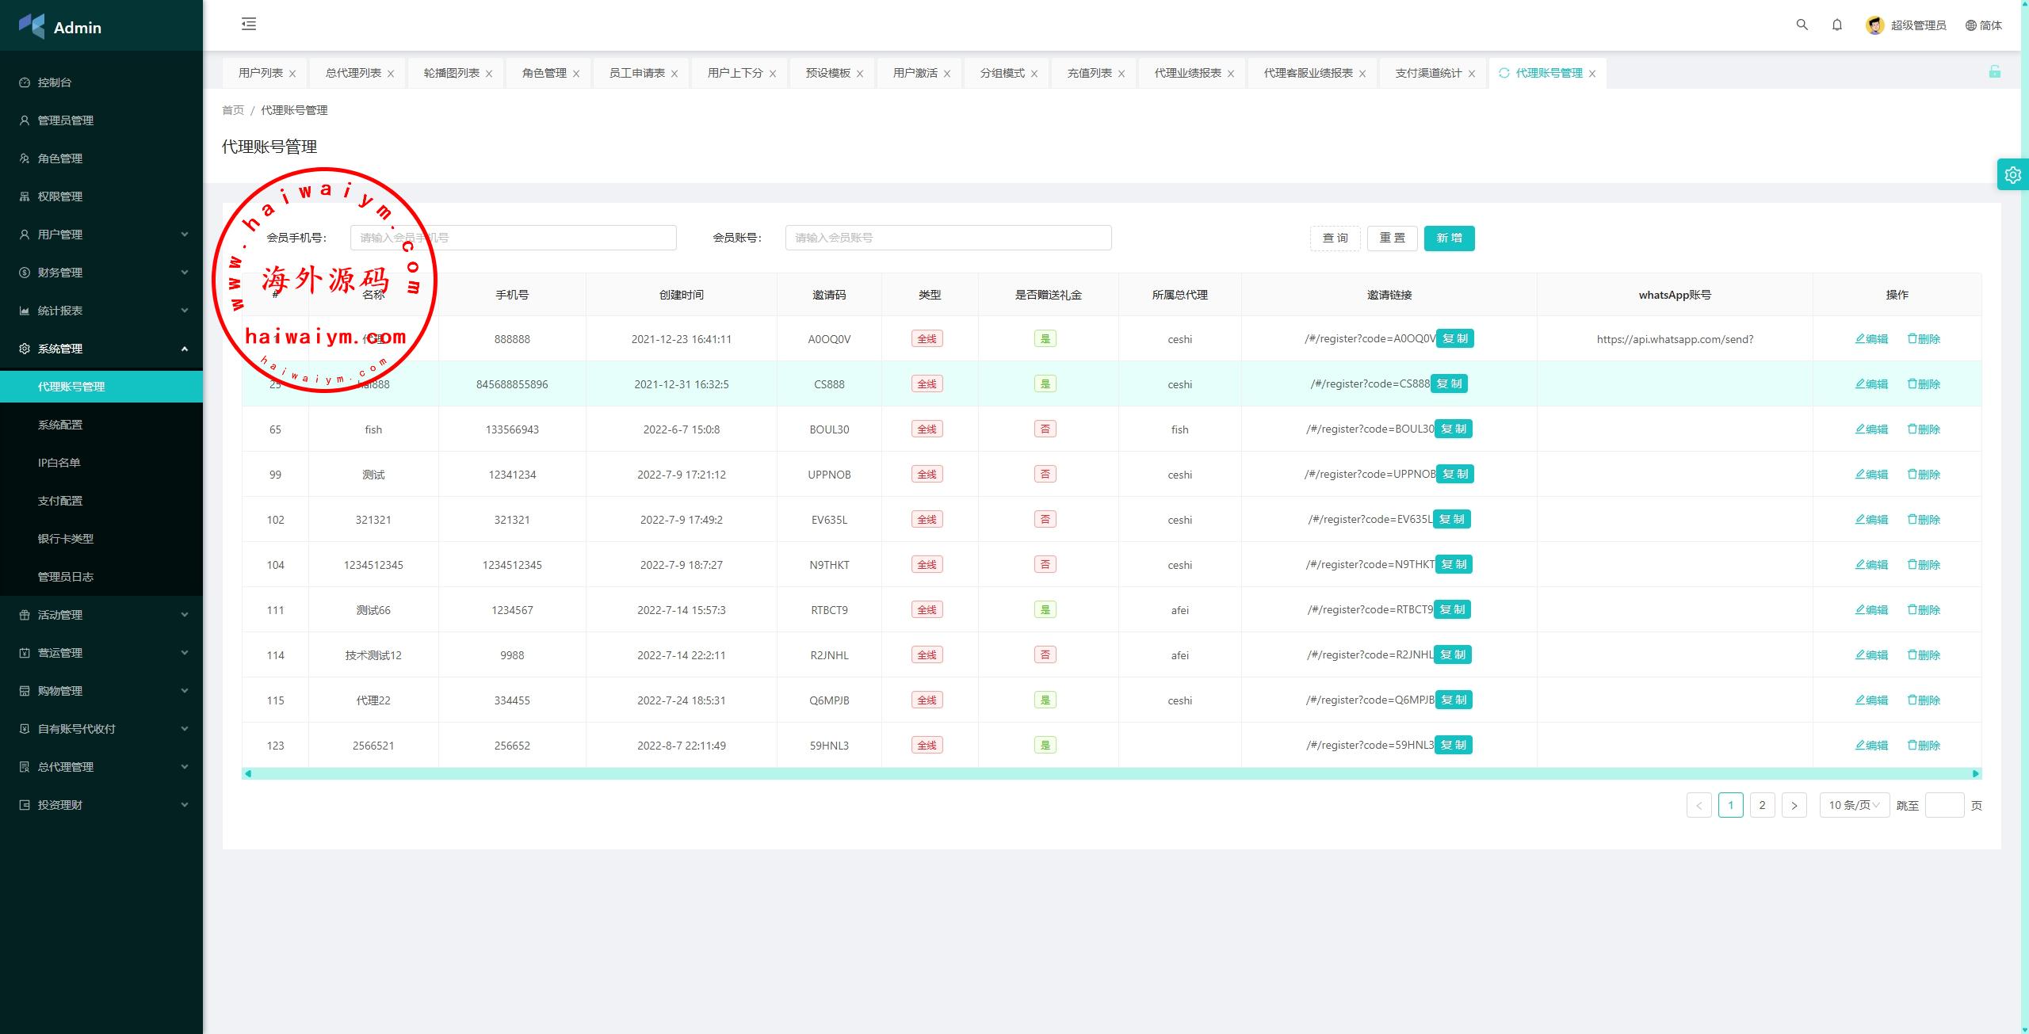The height and width of the screenshot is (1034, 2029).
Task: Open the 10 条/页 page size dropdown
Action: tap(1854, 805)
